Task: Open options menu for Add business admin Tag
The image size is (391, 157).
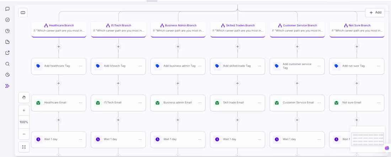Action: 200,66
